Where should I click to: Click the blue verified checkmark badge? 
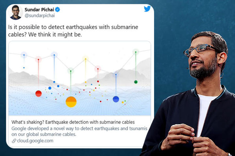(x=57, y=9)
